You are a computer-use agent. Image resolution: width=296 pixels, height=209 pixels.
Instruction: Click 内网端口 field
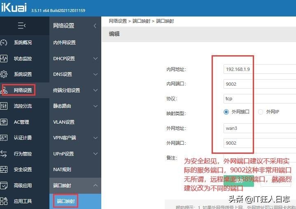260,84
